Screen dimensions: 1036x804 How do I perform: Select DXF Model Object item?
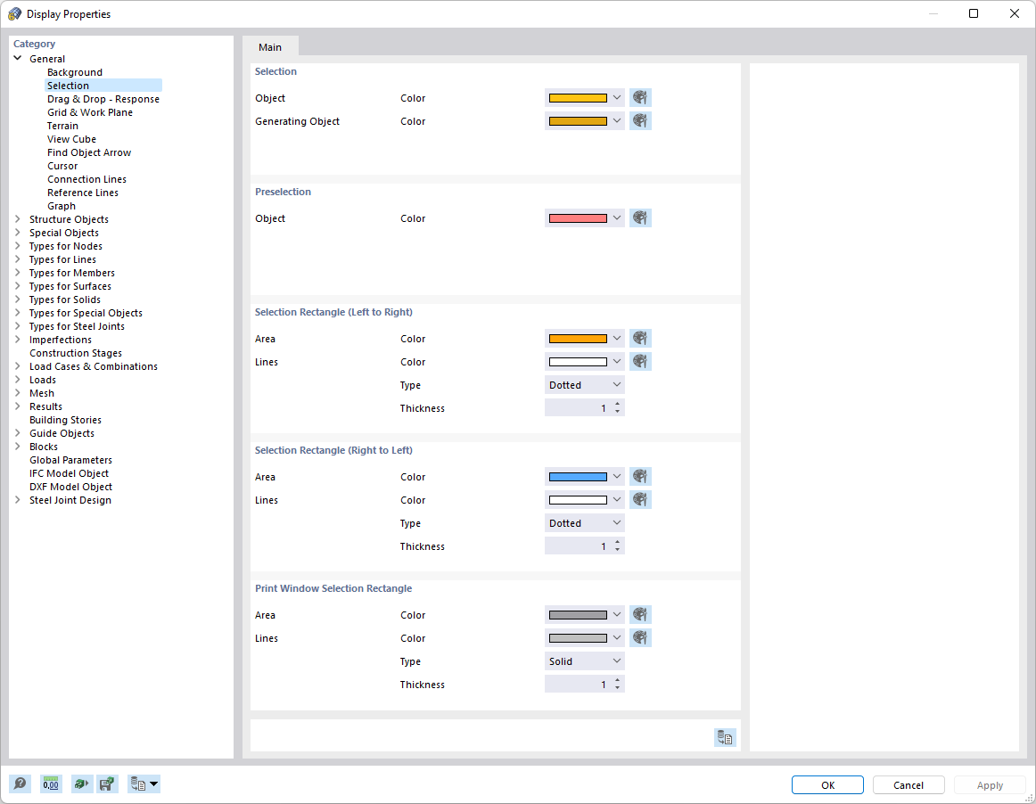(70, 487)
